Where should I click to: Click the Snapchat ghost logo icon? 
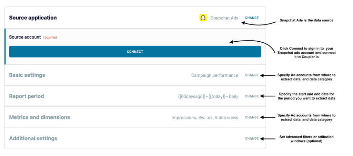pyautogui.click(x=203, y=18)
